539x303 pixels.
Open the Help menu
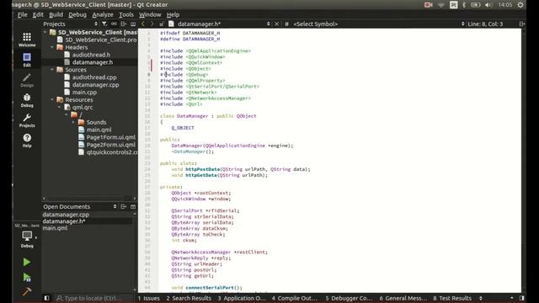tap(173, 14)
